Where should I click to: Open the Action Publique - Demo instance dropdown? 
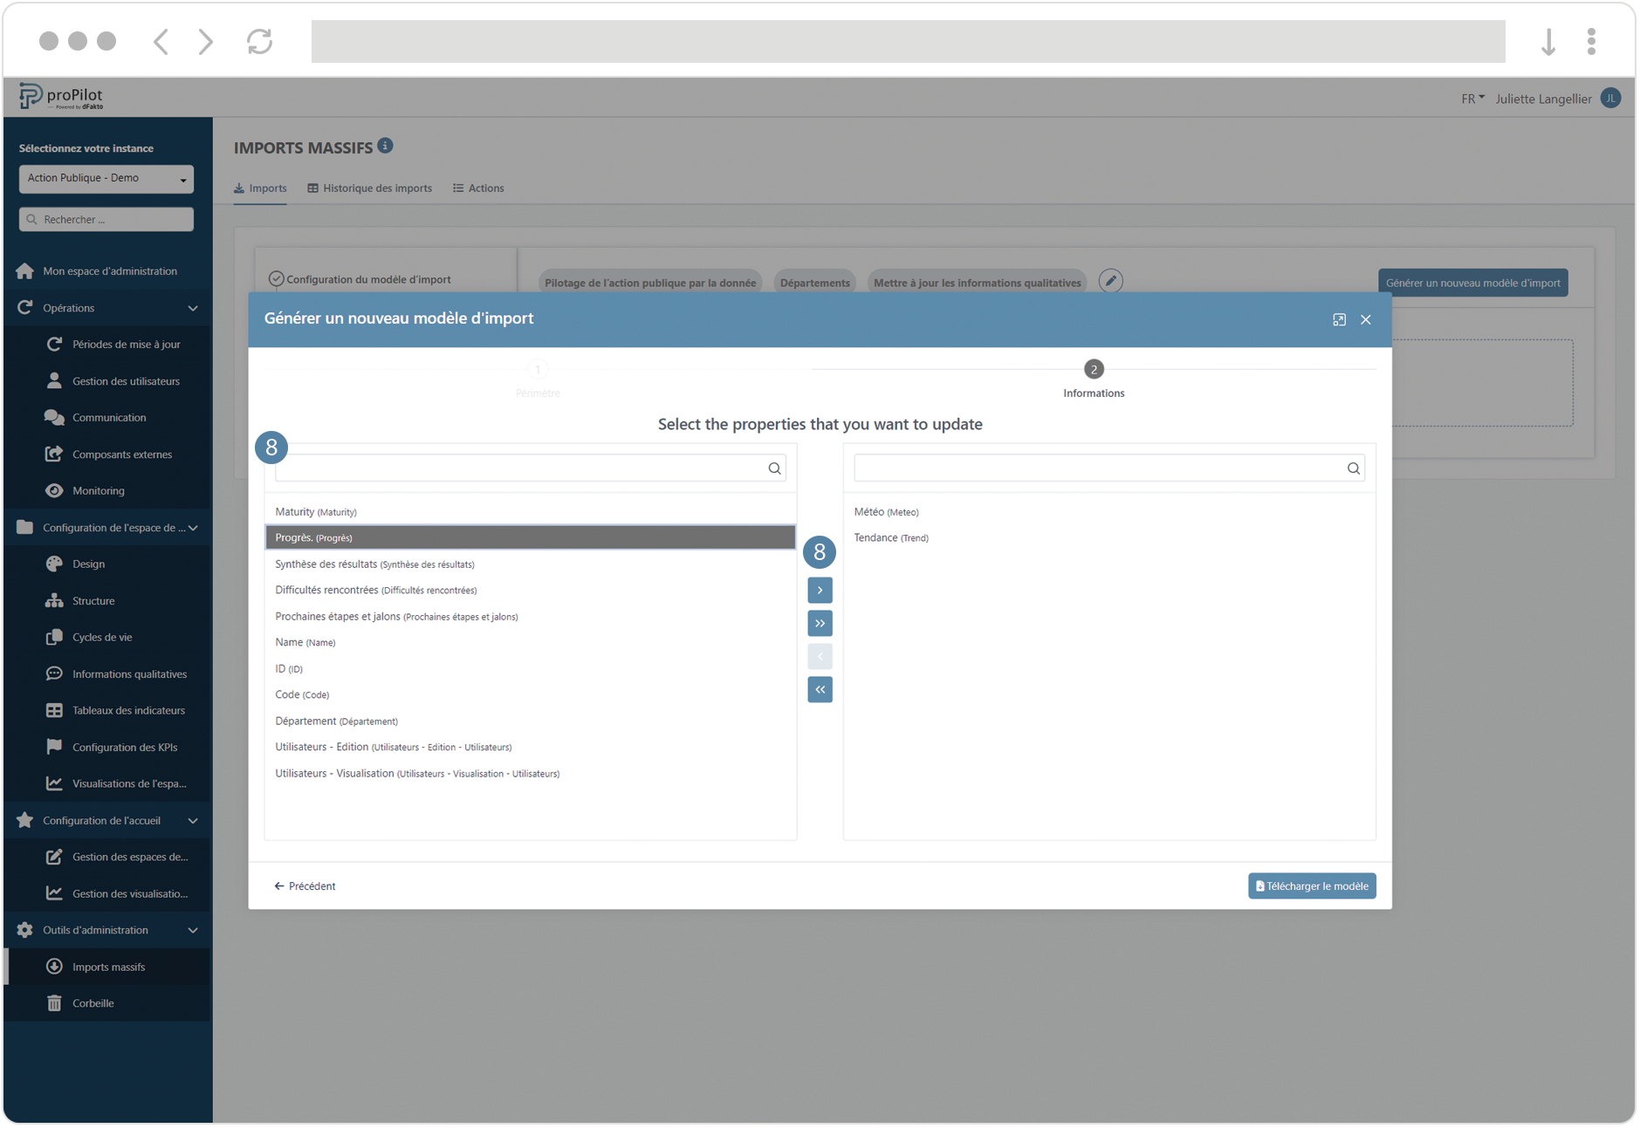pos(106,179)
